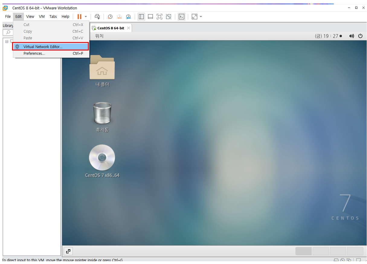
Task: Select the CentOS 7 x86_64 disc icon
Action: click(x=102, y=161)
